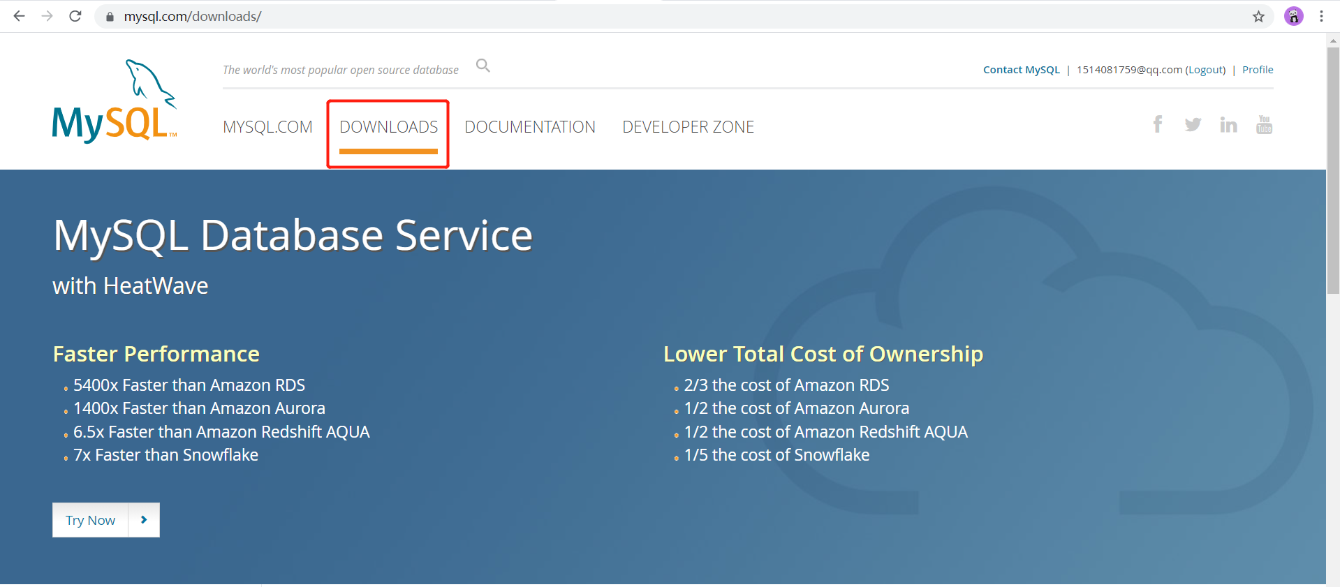The height and width of the screenshot is (587, 1340).
Task: Visit MySQL LinkedIn page icon
Action: point(1228,125)
